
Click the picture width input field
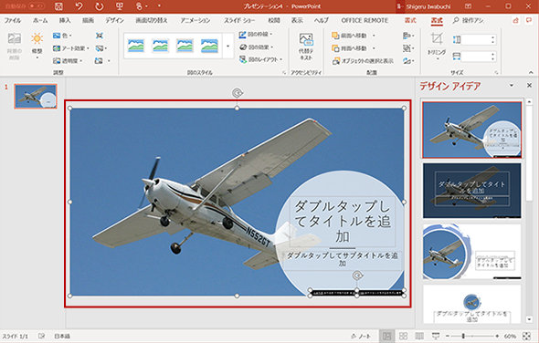(x=475, y=57)
